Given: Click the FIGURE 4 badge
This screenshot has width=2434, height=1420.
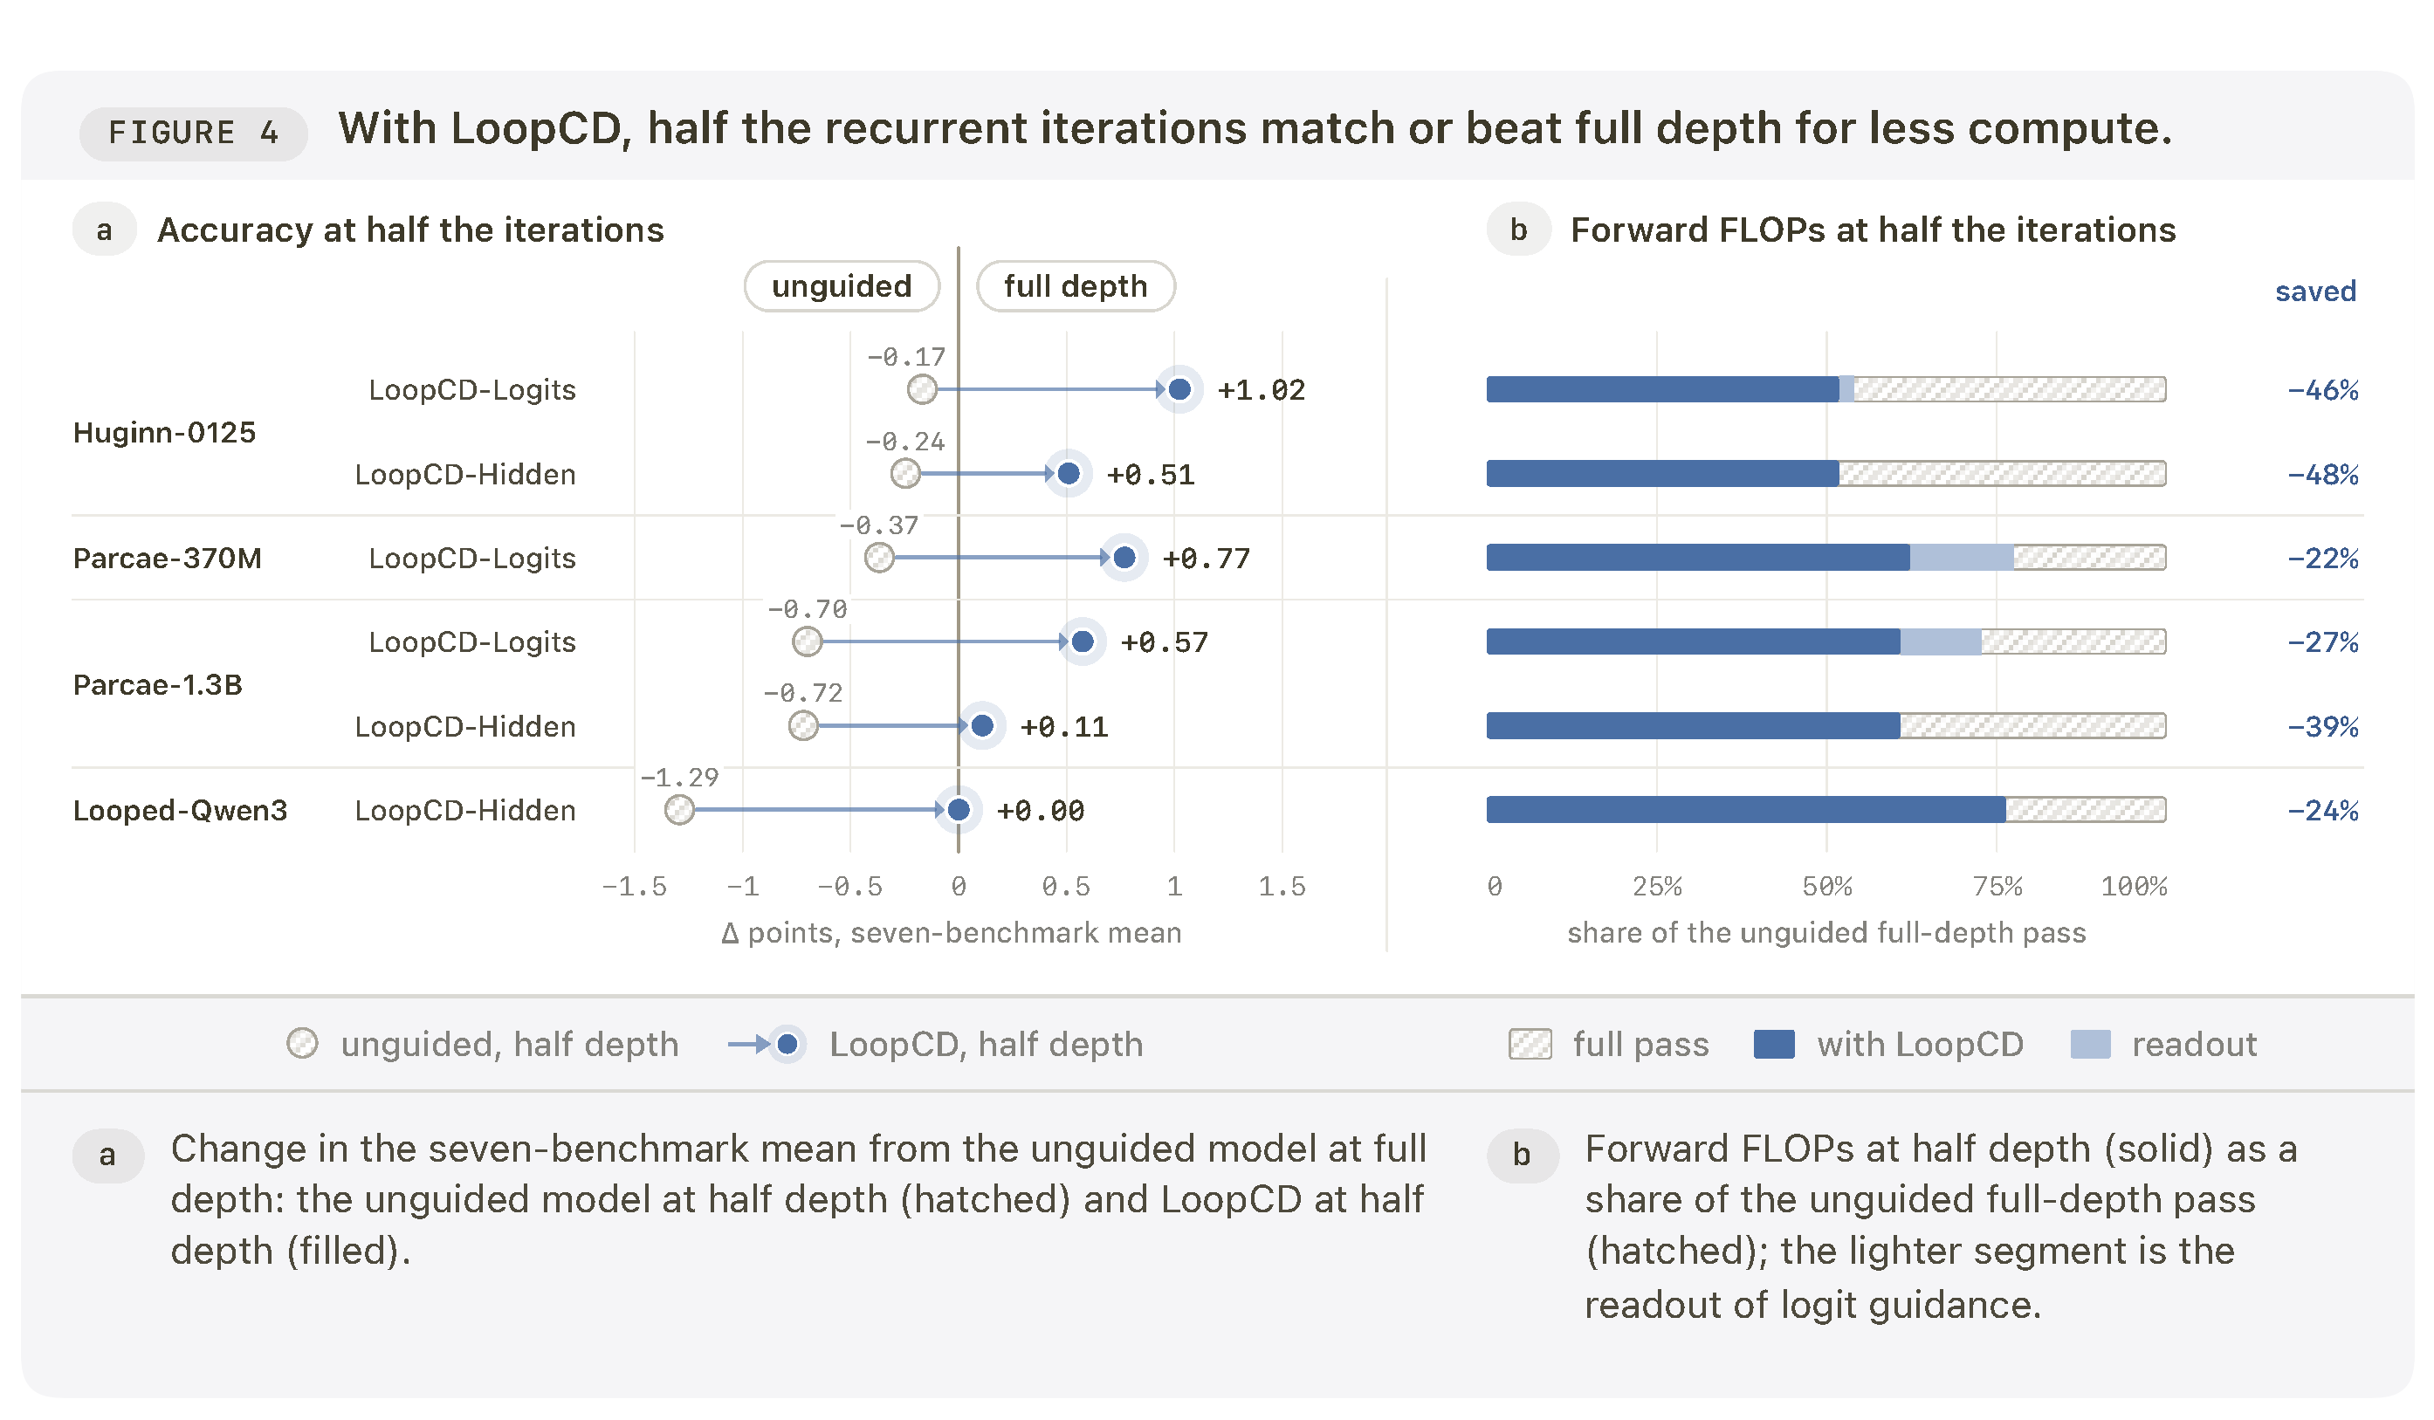Looking at the screenshot, I should 193,134.
